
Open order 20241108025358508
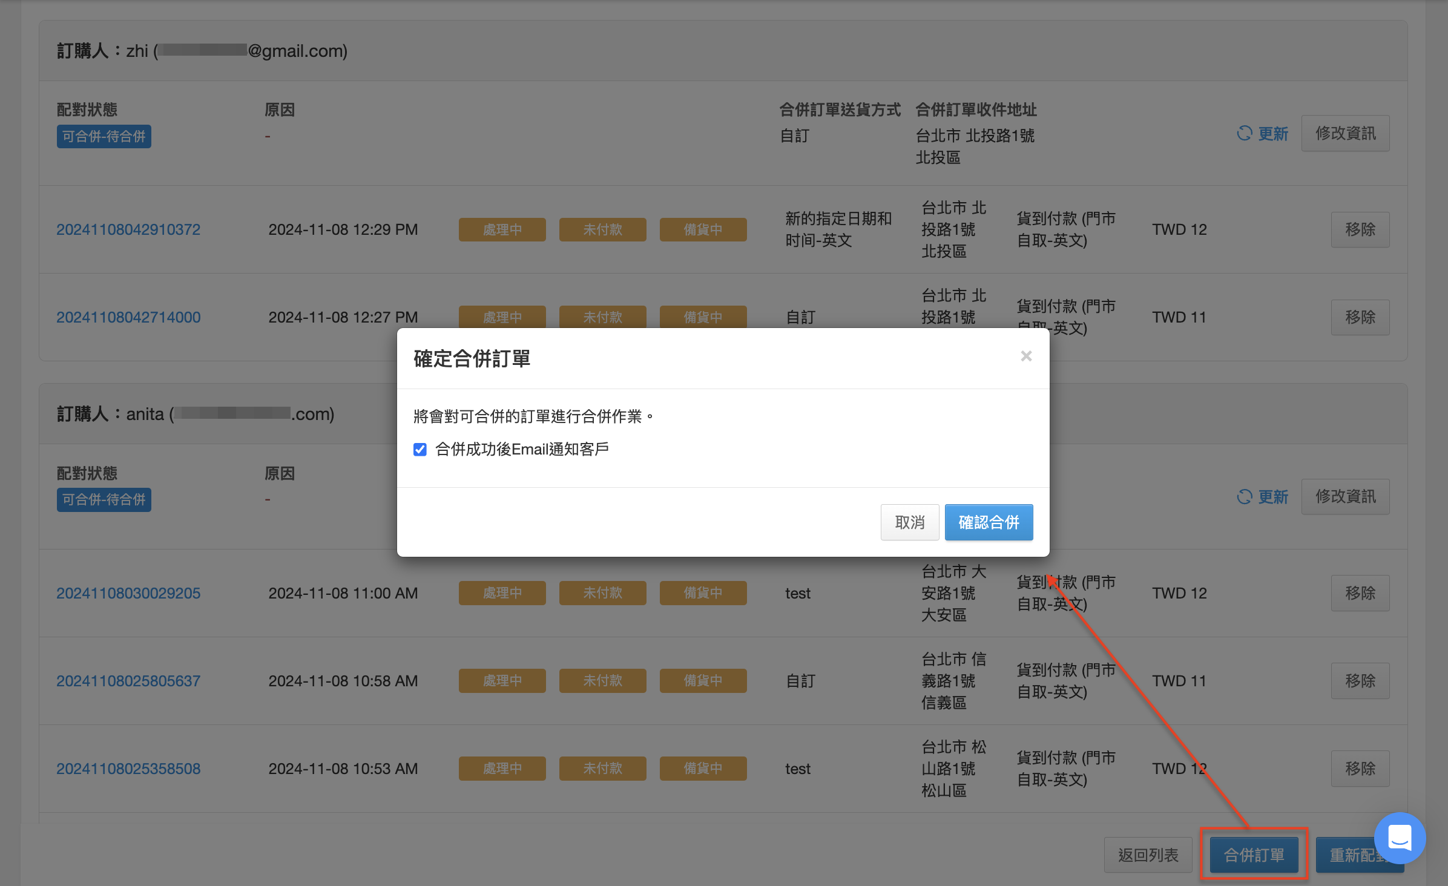[128, 769]
